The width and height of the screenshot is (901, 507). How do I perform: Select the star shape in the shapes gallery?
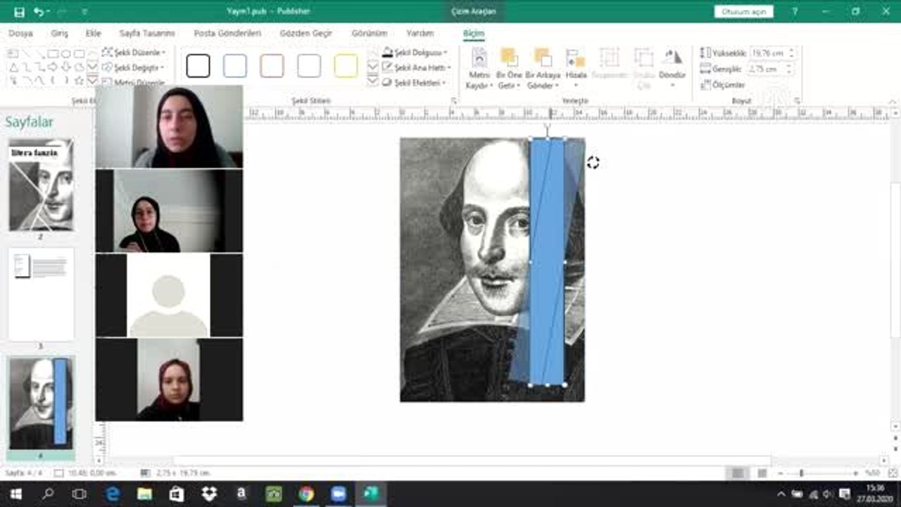coord(80,80)
